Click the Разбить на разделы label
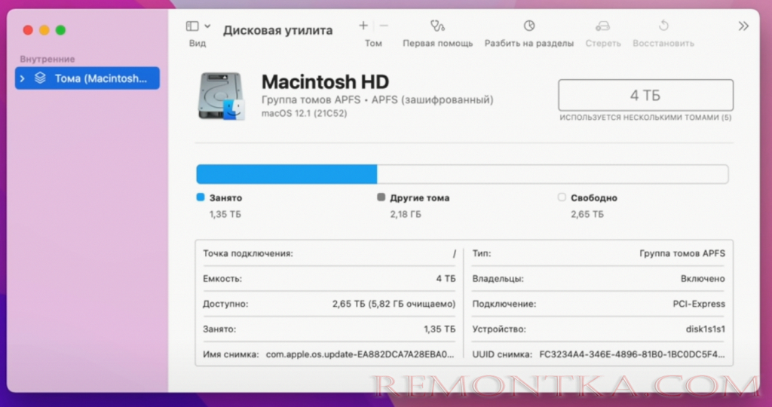 (529, 43)
